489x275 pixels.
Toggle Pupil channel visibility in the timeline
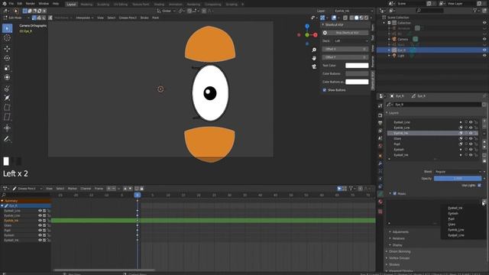pyautogui.click(x=40, y=230)
